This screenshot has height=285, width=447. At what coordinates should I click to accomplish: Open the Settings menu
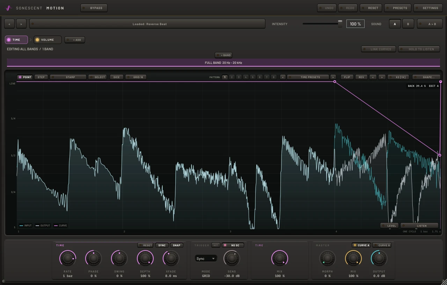coord(428,8)
